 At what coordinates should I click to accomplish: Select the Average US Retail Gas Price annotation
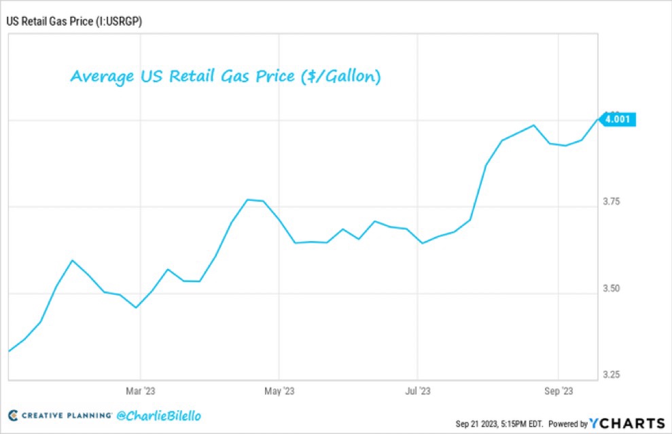coord(226,77)
